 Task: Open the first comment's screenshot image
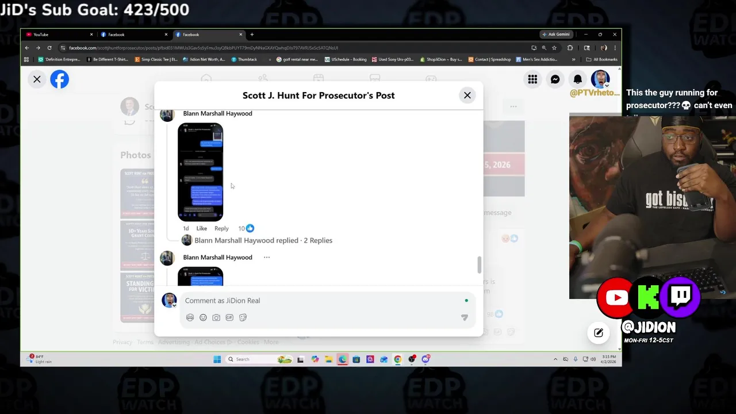[200, 172]
